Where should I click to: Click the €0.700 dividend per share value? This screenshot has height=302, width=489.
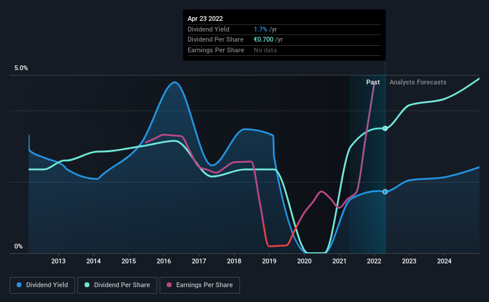coord(263,40)
